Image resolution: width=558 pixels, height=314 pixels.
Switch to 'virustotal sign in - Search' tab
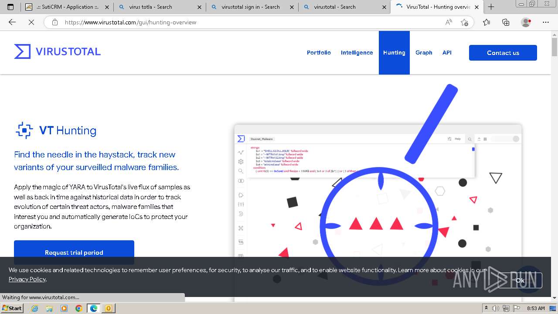point(253,7)
